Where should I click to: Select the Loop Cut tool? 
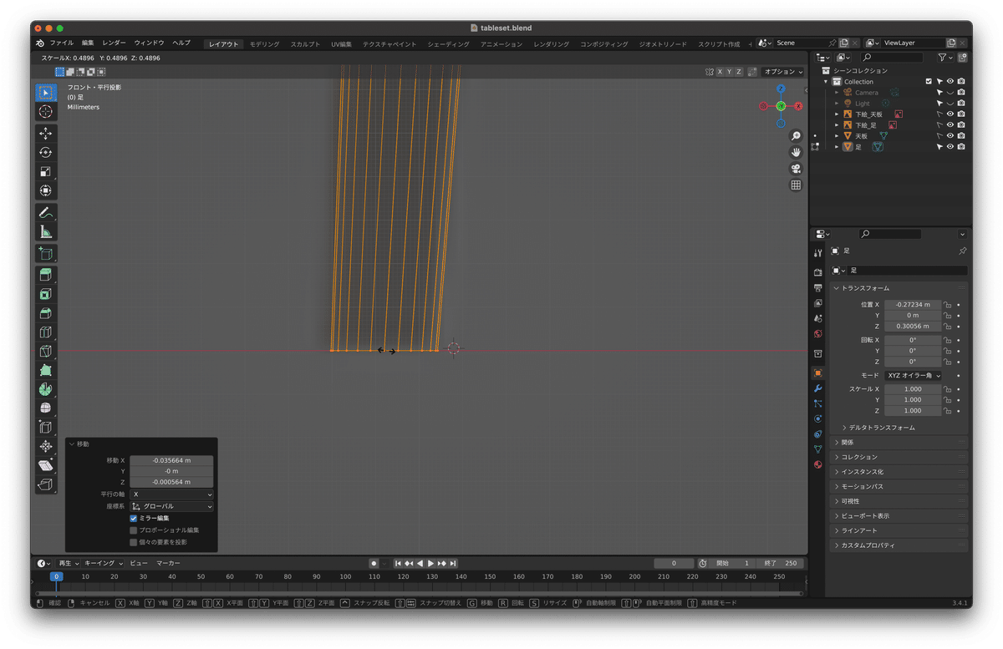pos(45,332)
